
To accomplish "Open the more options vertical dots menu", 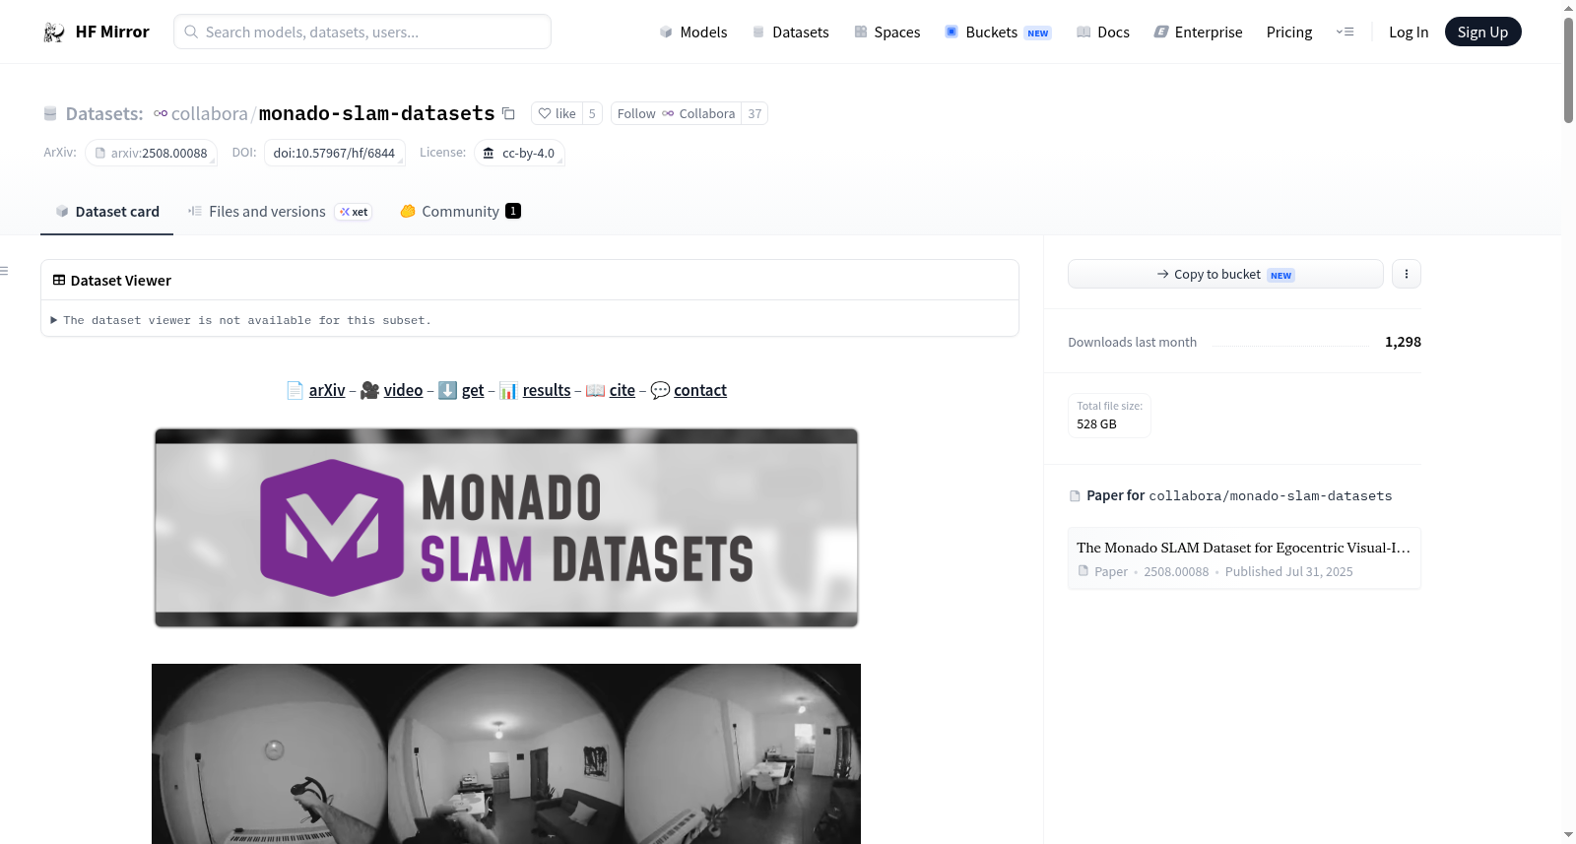I will [x=1407, y=274].
